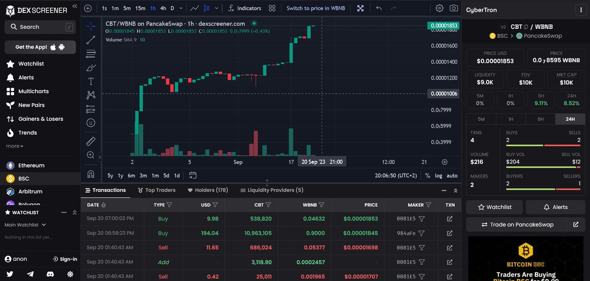
Task: Select the zoom in tool
Action: [91, 155]
